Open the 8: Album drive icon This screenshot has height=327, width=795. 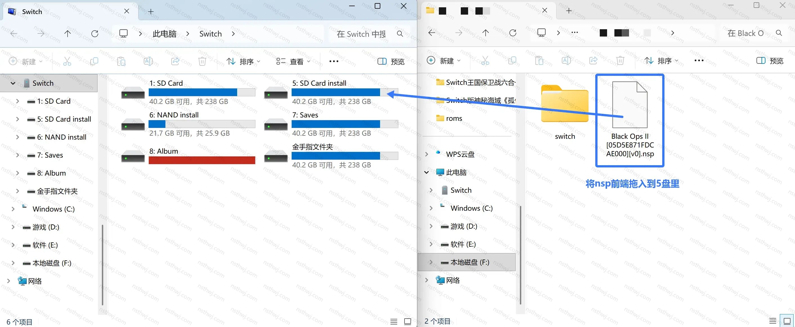(133, 156)
